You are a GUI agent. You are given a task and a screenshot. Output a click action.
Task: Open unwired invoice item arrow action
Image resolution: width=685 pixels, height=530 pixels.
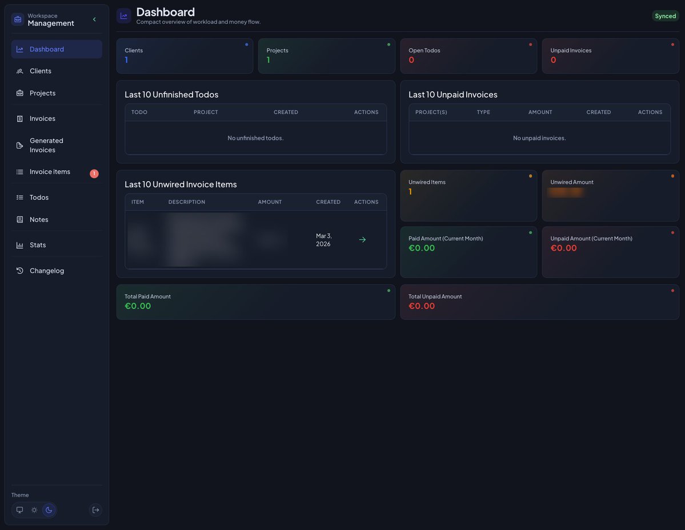pyautogui.click(x=362, y=240)
